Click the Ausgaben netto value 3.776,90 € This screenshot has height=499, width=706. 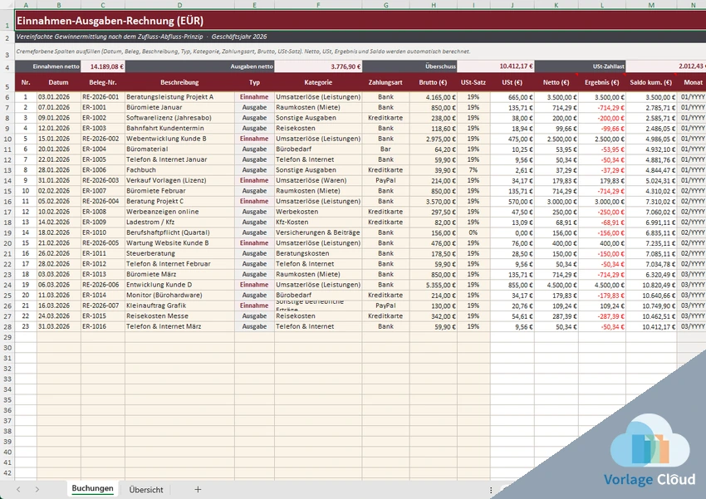tap(318, 66)
